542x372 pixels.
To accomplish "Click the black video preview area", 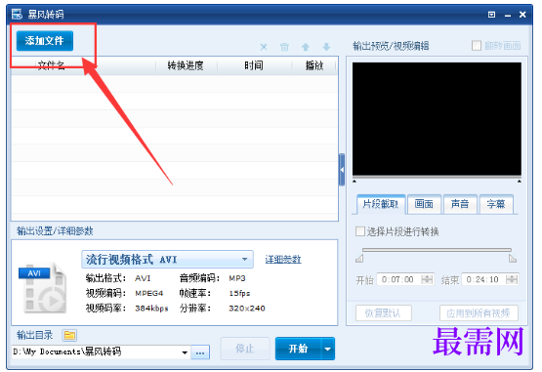I will [437, 119].
